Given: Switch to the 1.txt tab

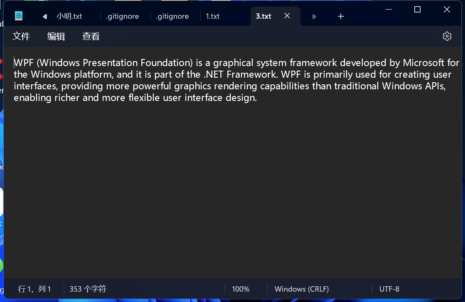Looking at the screenshot, I should [x=213, y=16].
